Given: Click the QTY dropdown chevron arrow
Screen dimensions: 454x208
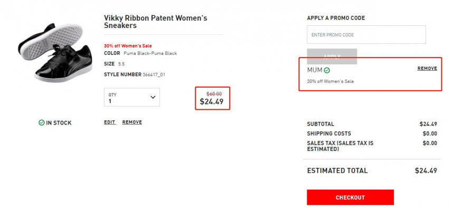Looking at the screenshot, I should point(153,97).
